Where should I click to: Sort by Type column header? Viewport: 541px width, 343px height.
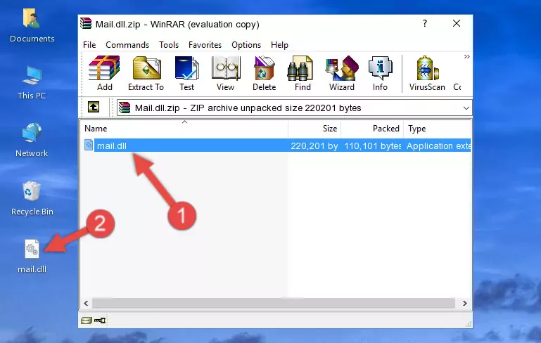click(437, 129)
